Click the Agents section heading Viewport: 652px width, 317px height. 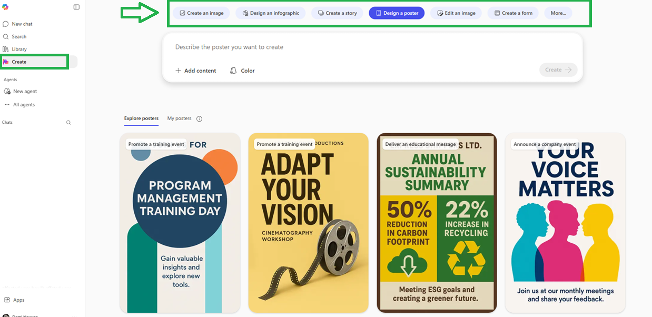11,80
